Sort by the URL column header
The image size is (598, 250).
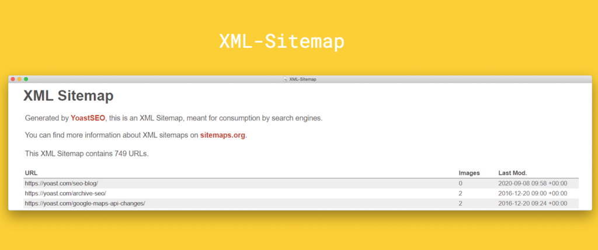(32, 173)
